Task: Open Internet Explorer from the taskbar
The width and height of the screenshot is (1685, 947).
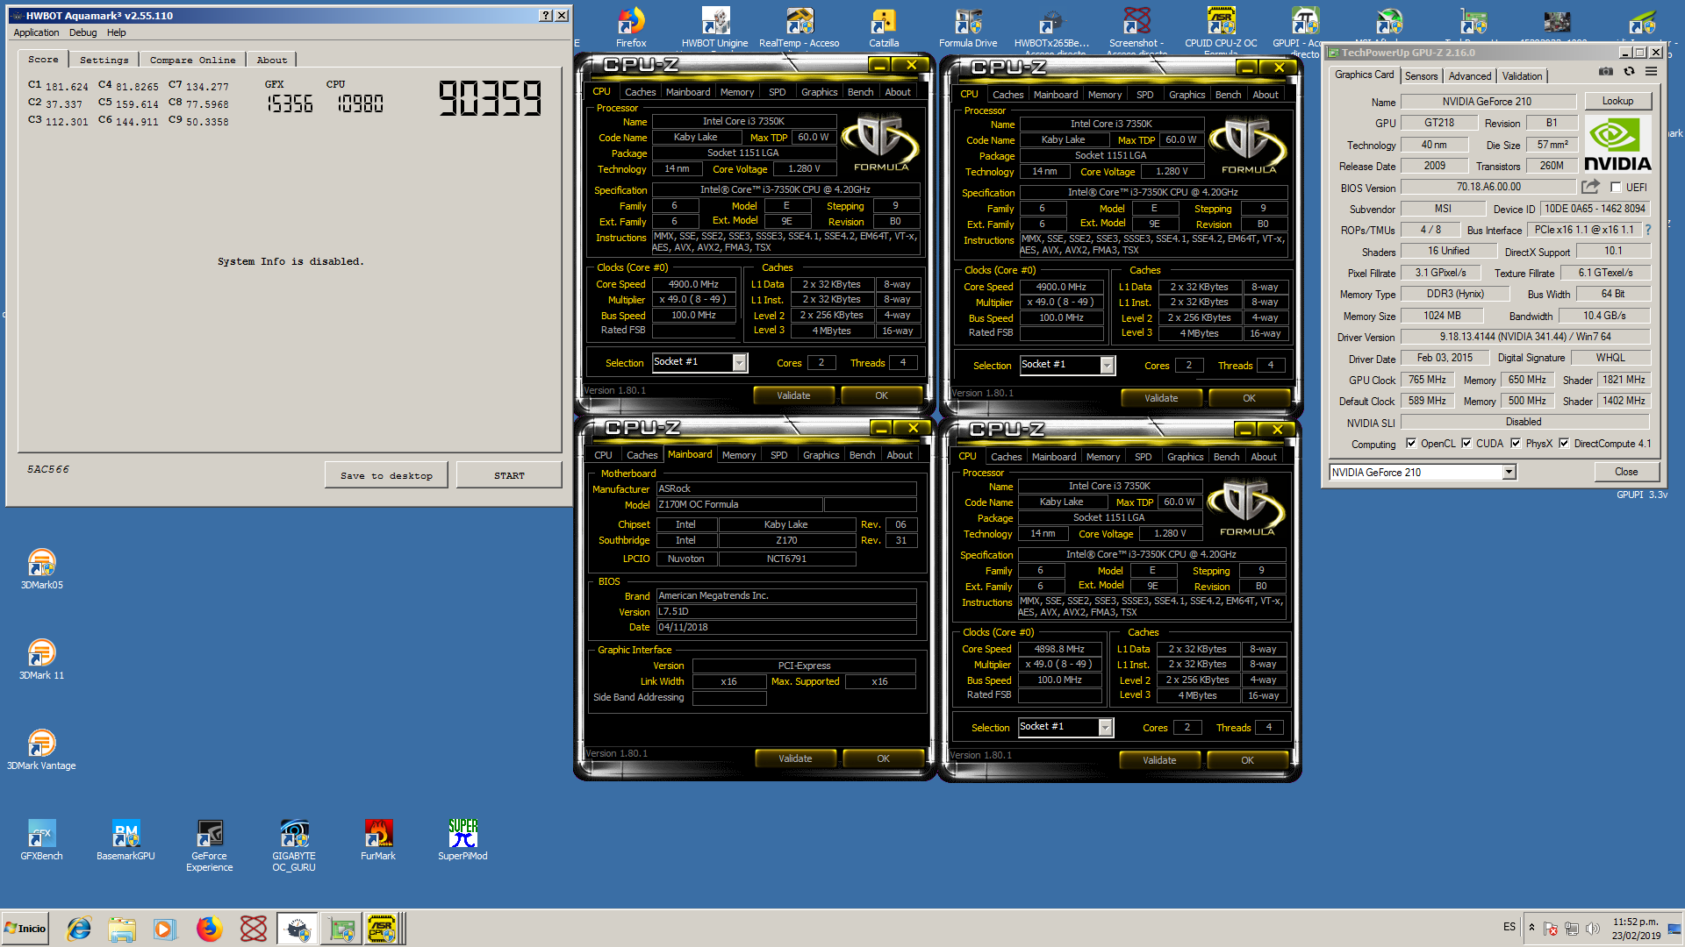Action: pyautogui.click(x=79, y=929)
